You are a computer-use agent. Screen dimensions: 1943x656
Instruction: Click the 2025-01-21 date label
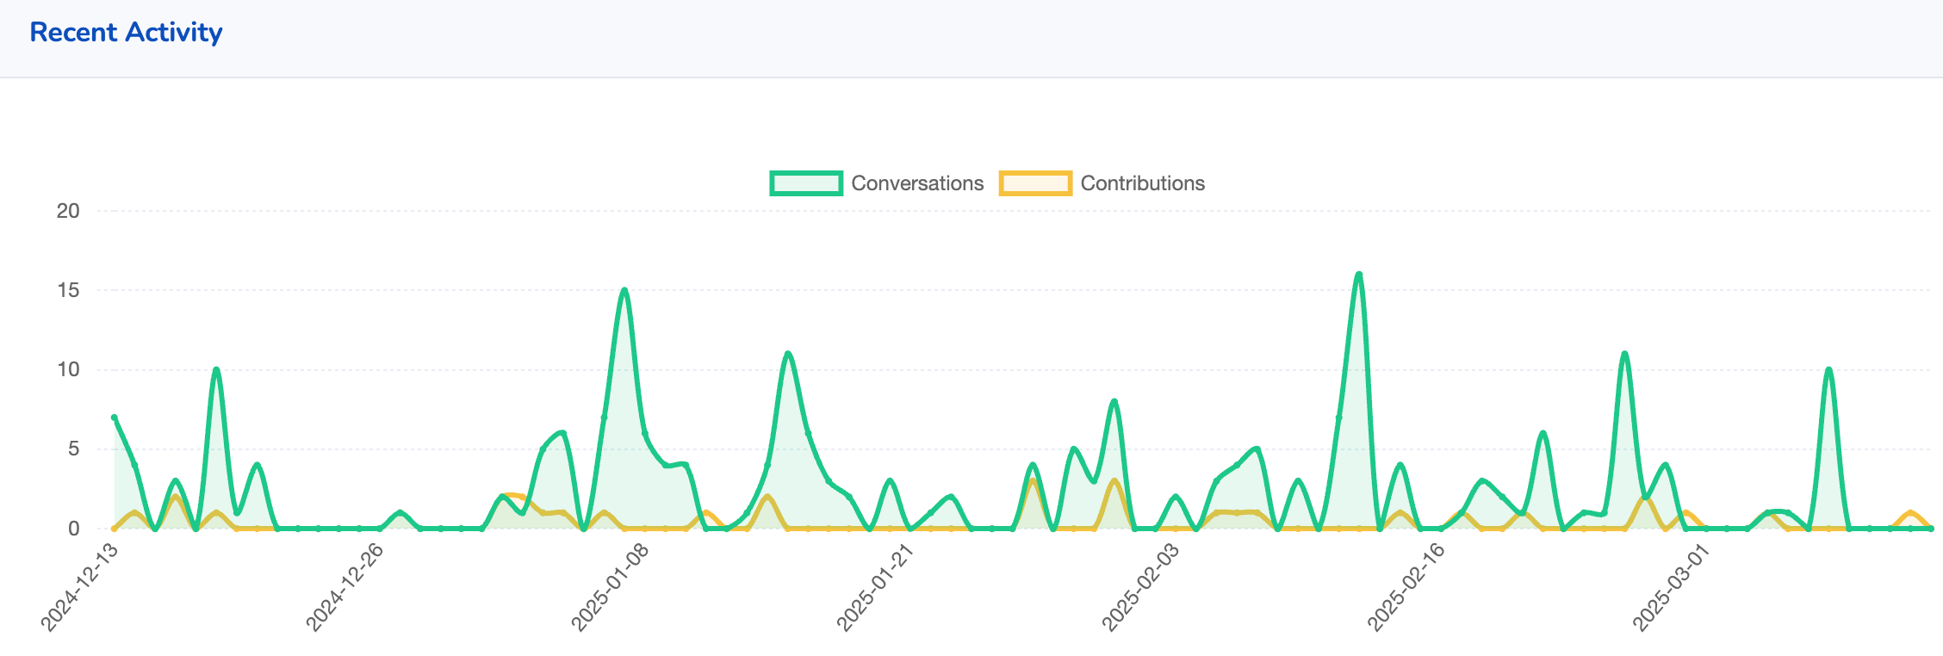coord(876,587)
